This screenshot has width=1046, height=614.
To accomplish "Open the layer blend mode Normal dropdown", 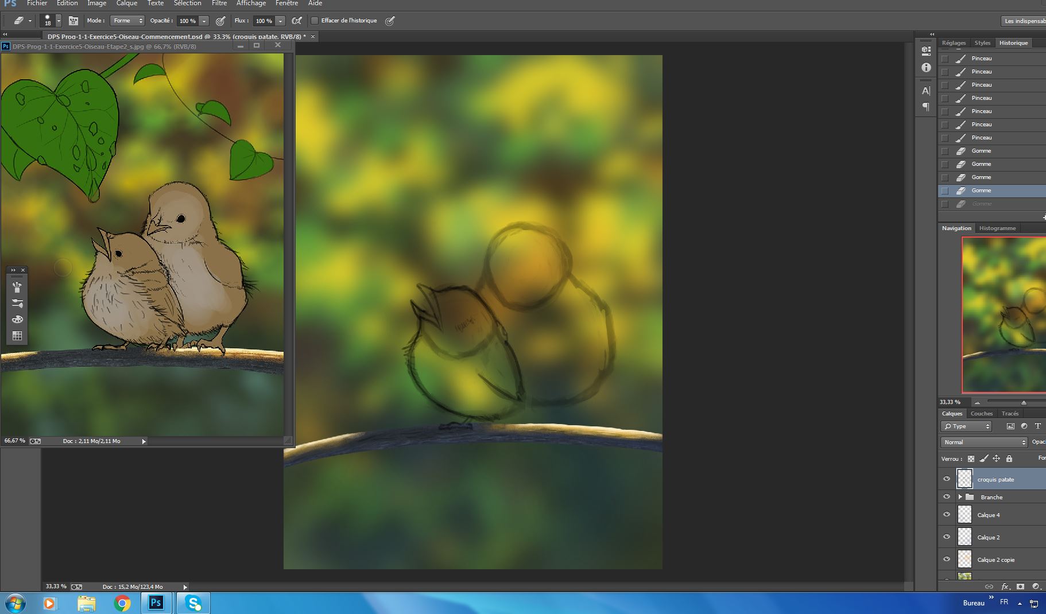I will pyautogui.click(x=983, y=442).
